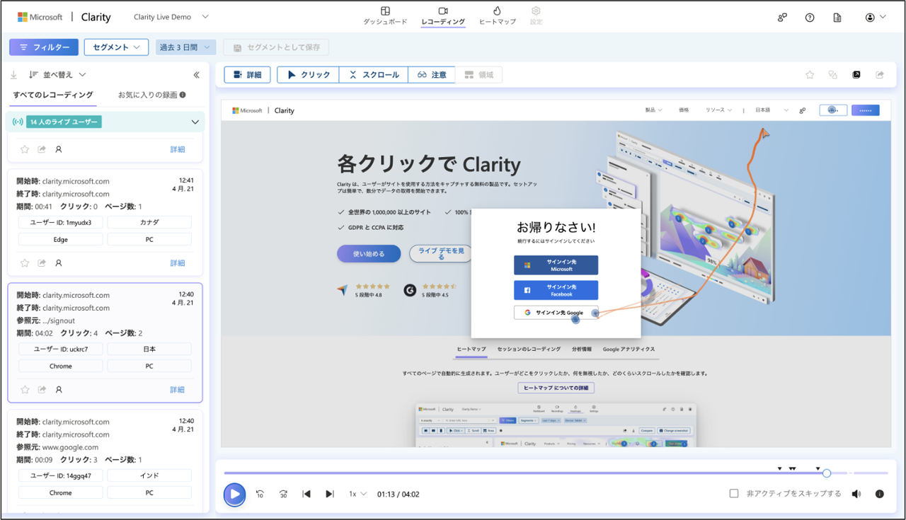
Task: Click the user icon on the uckrc7 card
Action: [59, 390]
